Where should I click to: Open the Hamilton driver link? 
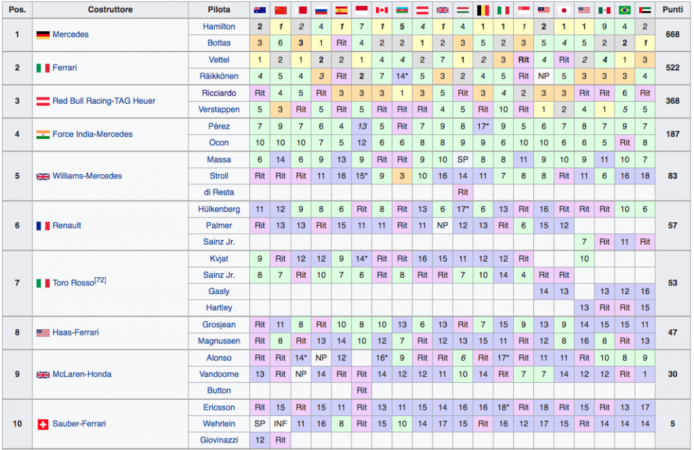[x=219, y=26]
